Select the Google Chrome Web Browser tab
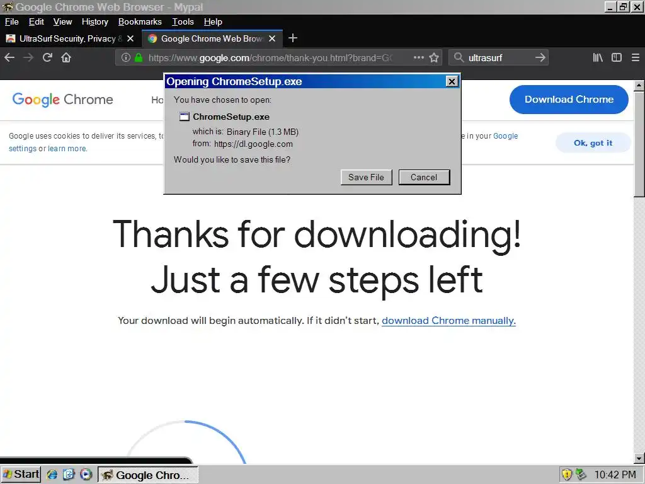Screen dimensions: 645x484 [212, 38]
